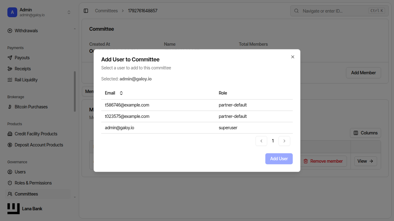Open Bitcoin Purchases in the sidebar

[x=38, y=107]
